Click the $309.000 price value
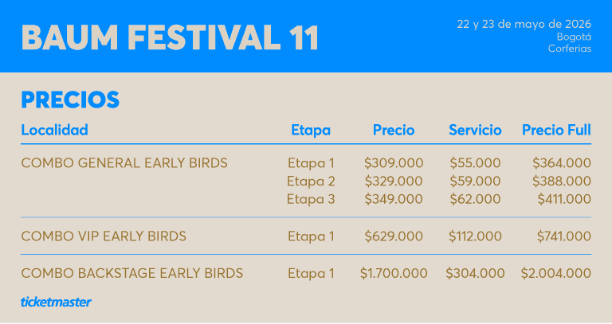 [394, 163]
